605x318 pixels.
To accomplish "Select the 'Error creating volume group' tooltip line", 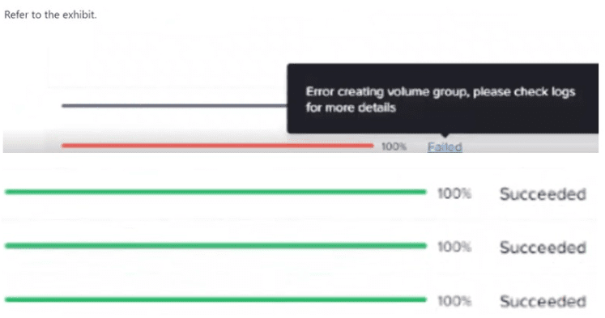I will point(441,91).
